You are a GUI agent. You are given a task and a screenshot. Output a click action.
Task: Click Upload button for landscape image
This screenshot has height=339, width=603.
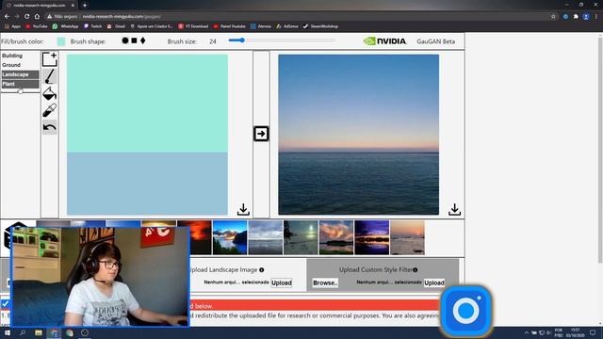pos(282,282)
